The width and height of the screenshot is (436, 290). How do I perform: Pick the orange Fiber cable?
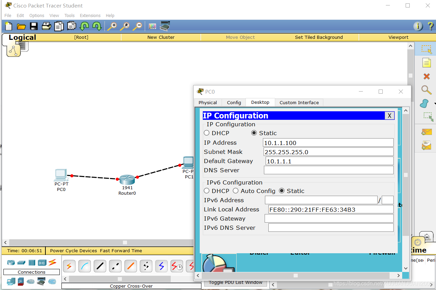click(131, 266)
